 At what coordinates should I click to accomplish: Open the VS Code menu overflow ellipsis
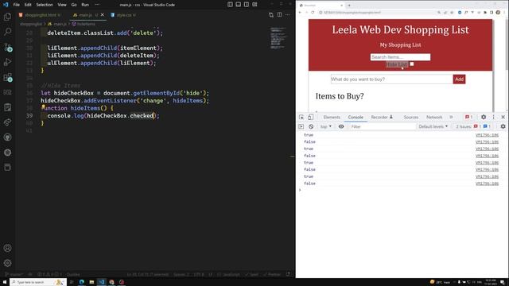(x=97, y=5)
